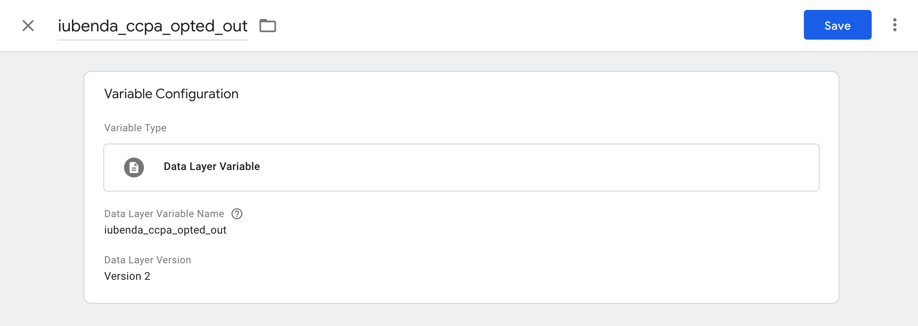This screenshot has height=326, width=918.
Task: Click the iubenda_ccpa_opted_out value below the name label
Action: (165, 230)
